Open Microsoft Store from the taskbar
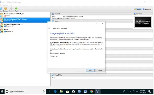 [x=67, y=92]
